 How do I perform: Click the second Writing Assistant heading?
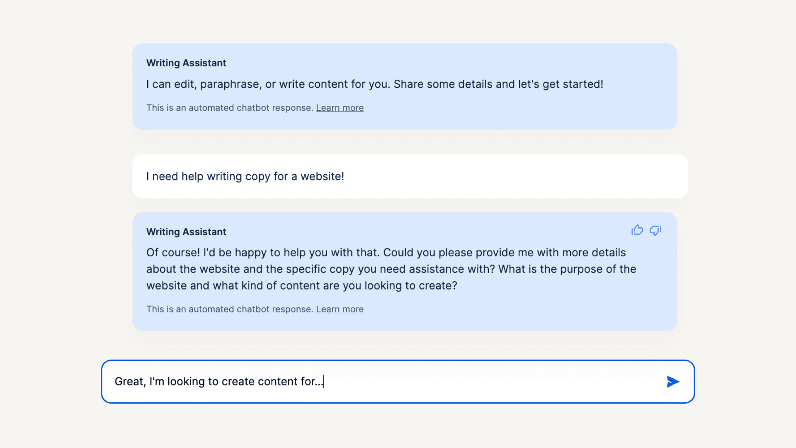point(186,232)
